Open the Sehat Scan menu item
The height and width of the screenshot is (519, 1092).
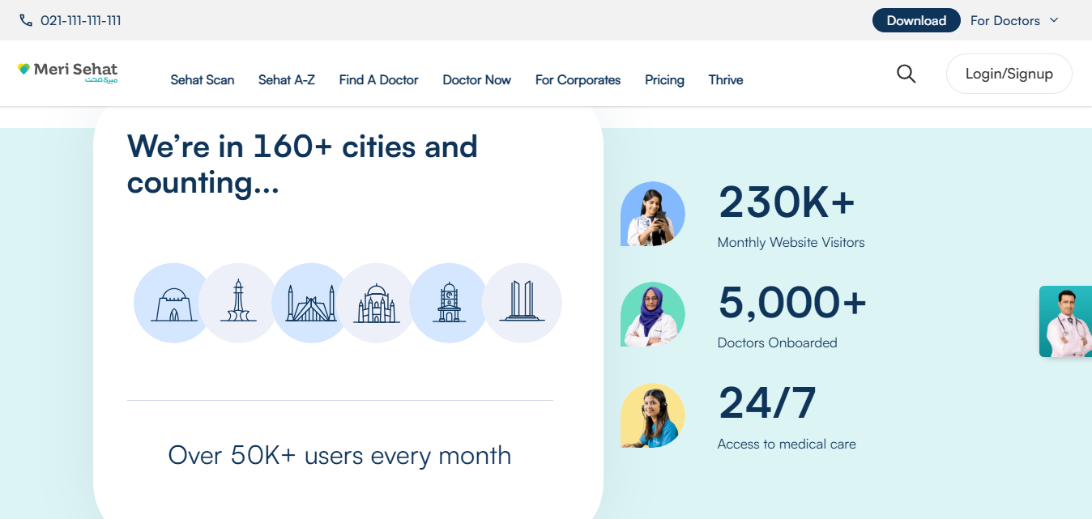pos(203,80)
